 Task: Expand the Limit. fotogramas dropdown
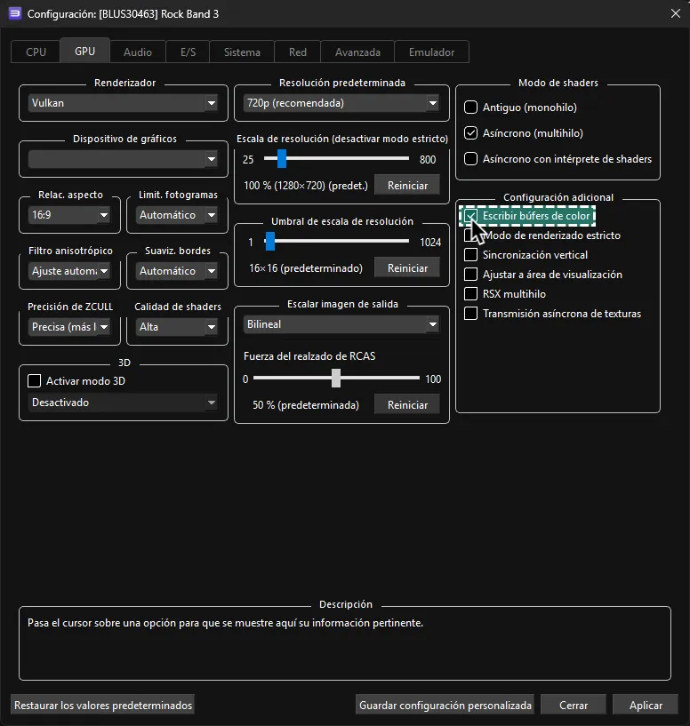[177, 215]
